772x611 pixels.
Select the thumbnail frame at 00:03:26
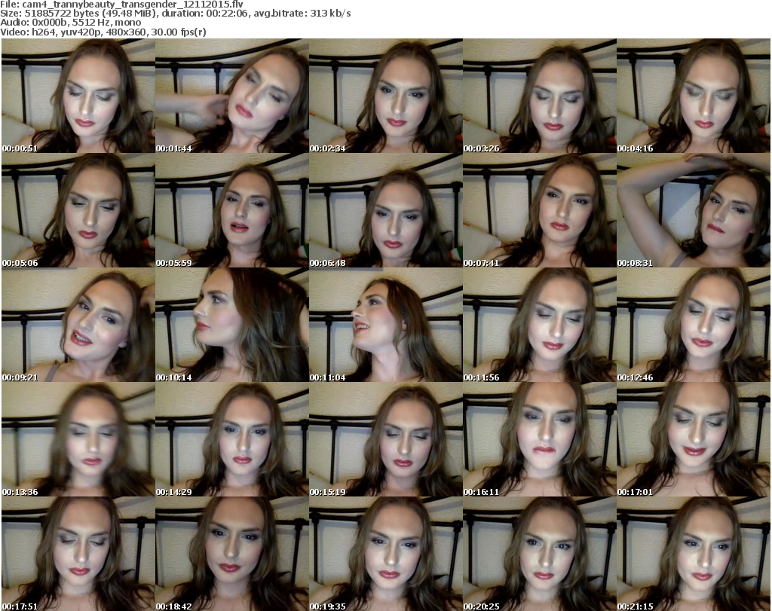click(539, 96)
